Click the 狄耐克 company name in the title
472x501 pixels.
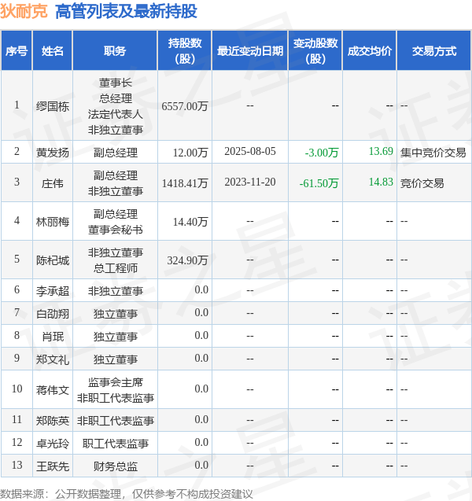24,12
